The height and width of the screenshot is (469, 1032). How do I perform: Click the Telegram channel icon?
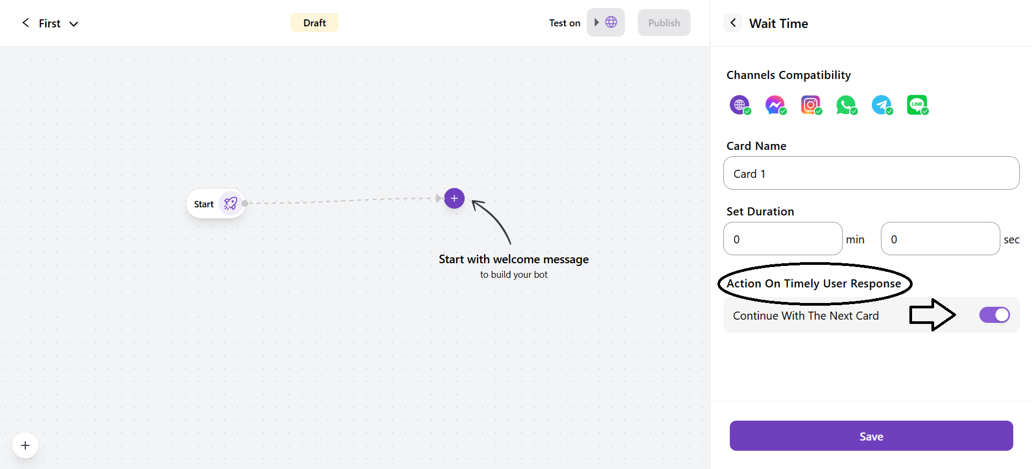881,105
